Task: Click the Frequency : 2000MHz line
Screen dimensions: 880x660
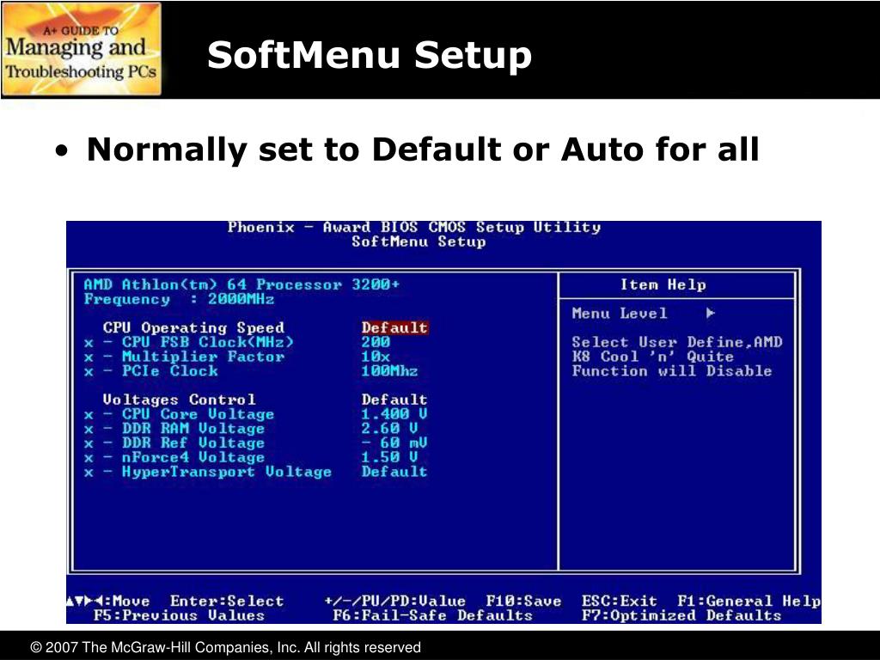Action: (179, 299)
